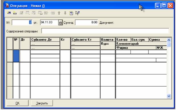Click into the date field 04.11.03

tap(49, 23)
